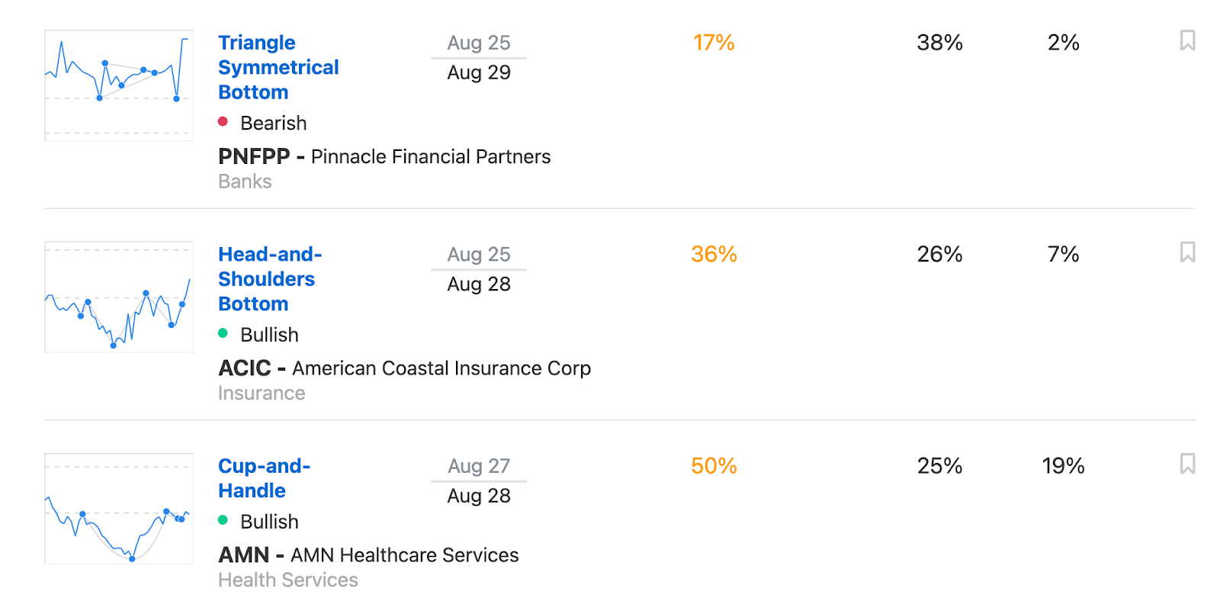Open the Head-and-Shoulders Bottom link

tap(270, 279)
